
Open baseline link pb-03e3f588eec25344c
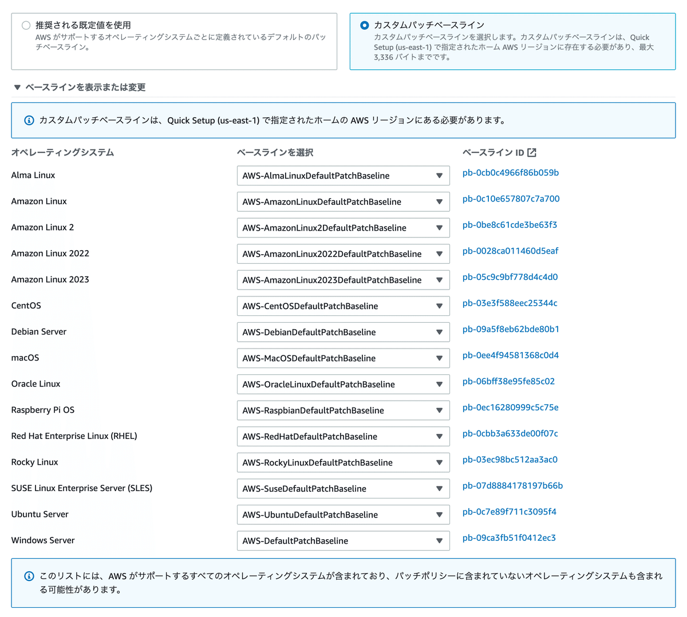pyautogui.click(x=510, y=303)
